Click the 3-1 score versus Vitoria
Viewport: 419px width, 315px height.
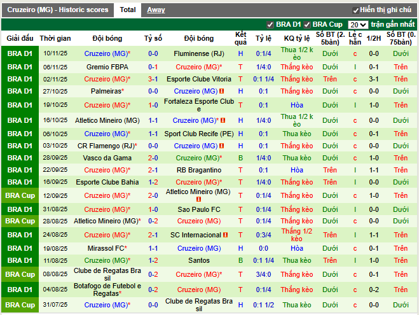(x=153, y=79)
